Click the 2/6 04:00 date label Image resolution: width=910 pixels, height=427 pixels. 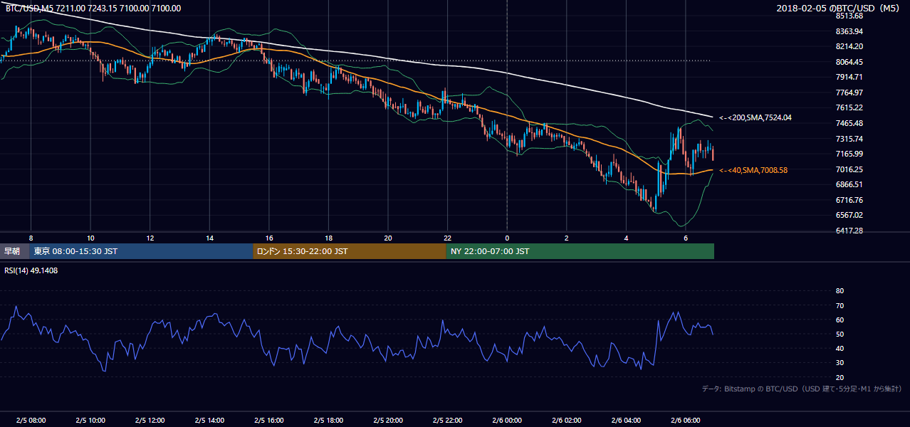coord(626,421)
